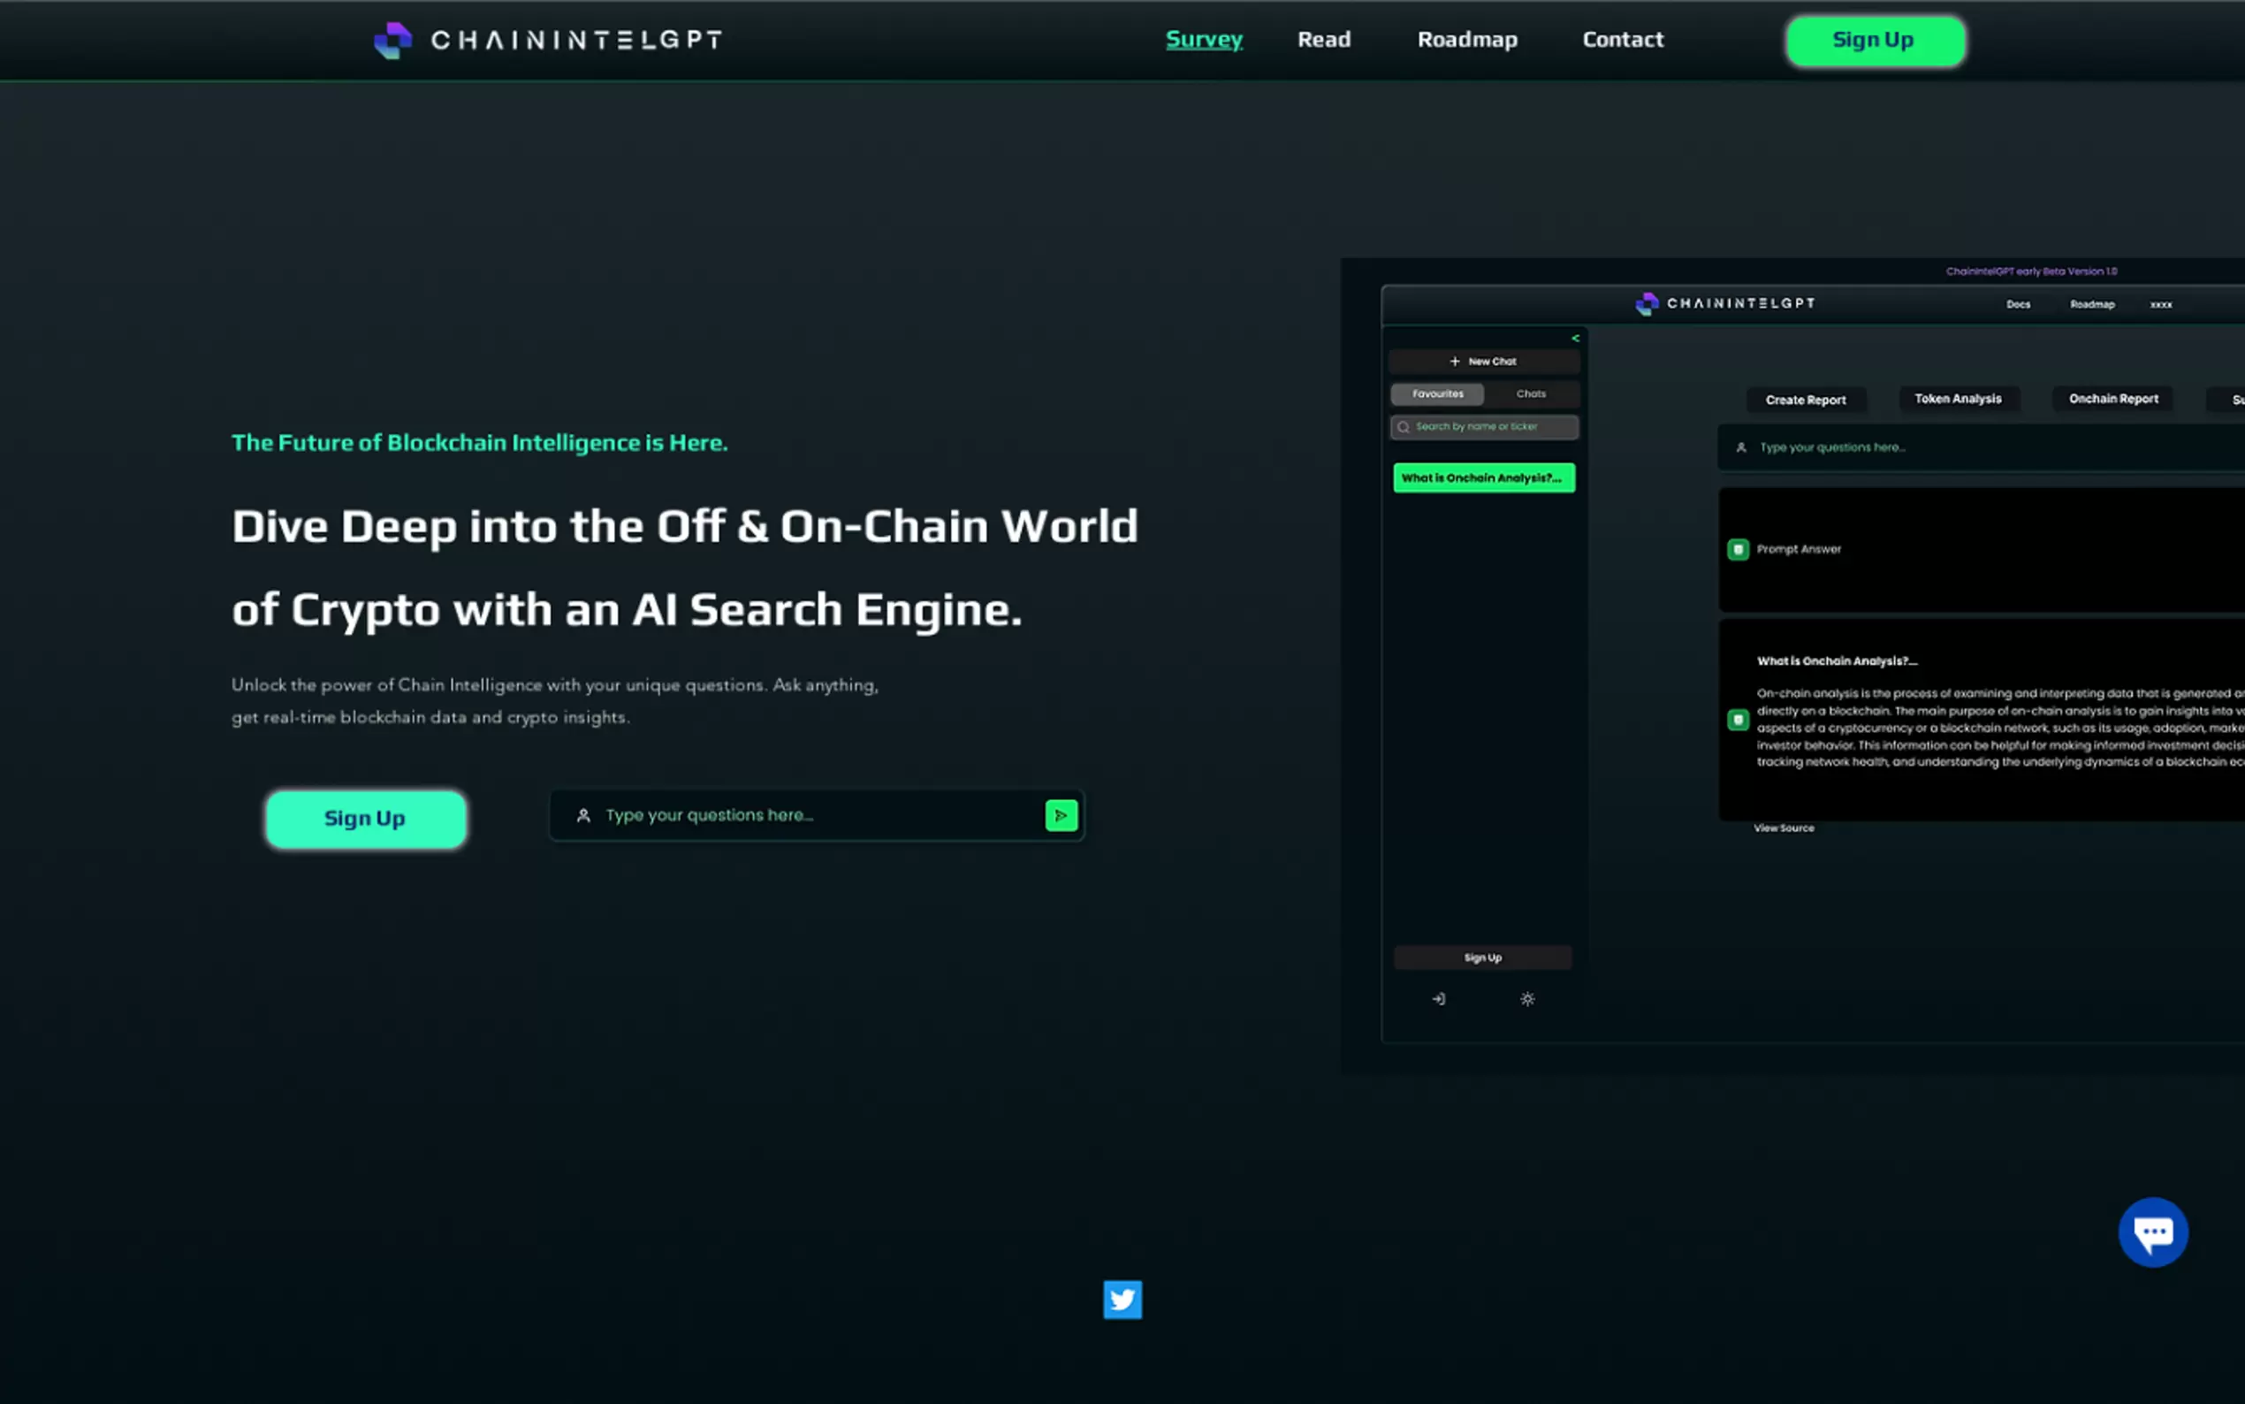
Task: Click the login arrow icon in preview sidebar
Action: point(1439,999)
